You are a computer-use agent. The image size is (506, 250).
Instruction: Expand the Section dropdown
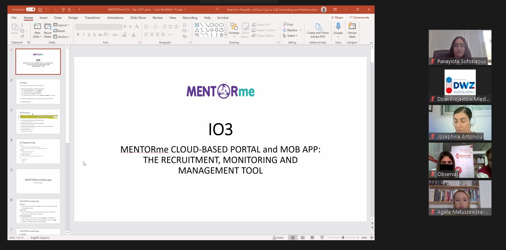62,37
